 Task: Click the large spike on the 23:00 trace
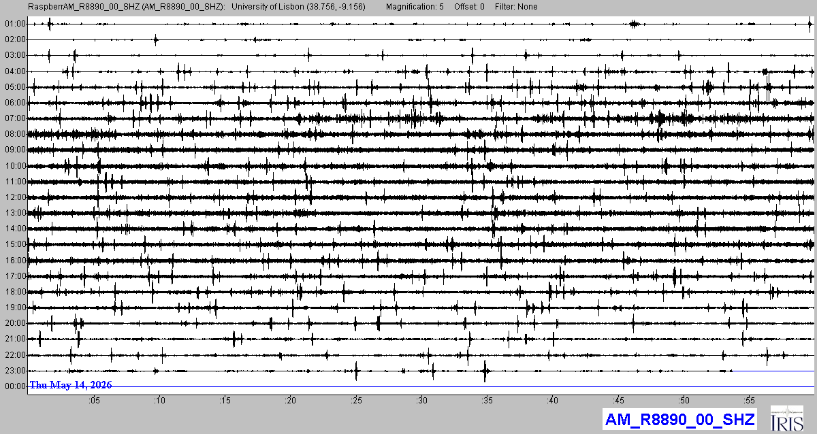485,371
